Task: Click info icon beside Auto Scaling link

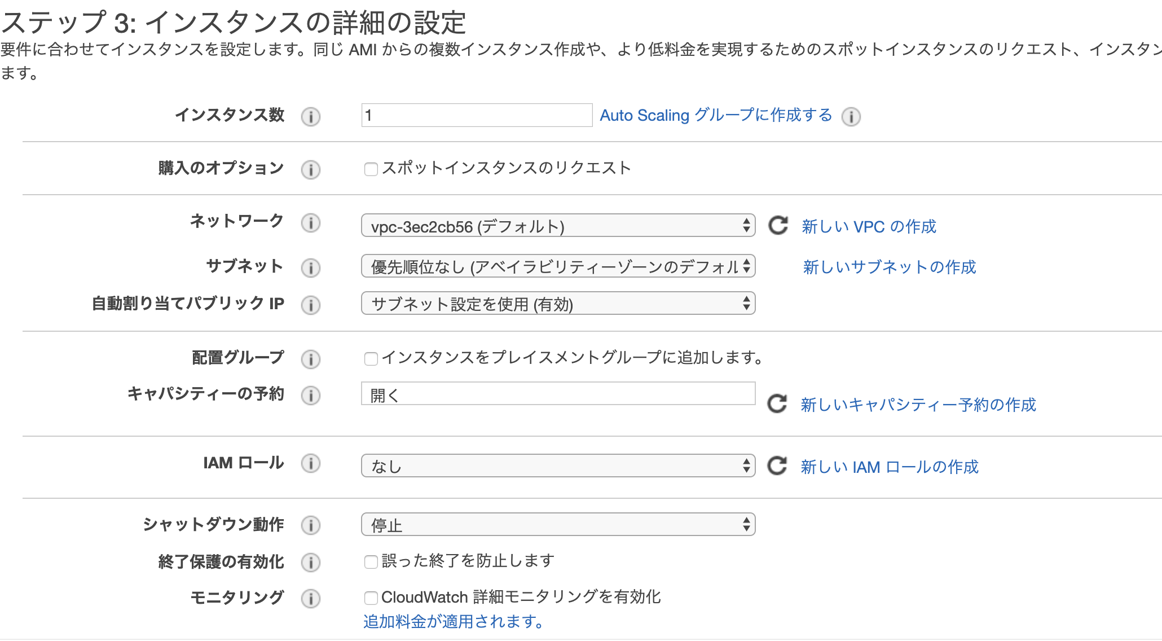Action: pos(851,116)
